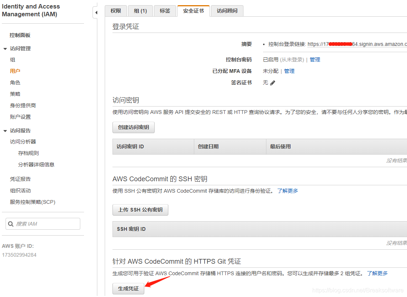Click the search magnifier icon in 搜索 IAM box
Screen dimensions: 407x297
(x=11, y=224)
